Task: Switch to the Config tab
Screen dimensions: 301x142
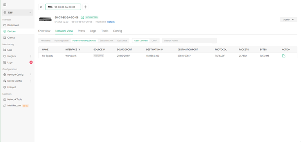Action: tap(117, 31)
